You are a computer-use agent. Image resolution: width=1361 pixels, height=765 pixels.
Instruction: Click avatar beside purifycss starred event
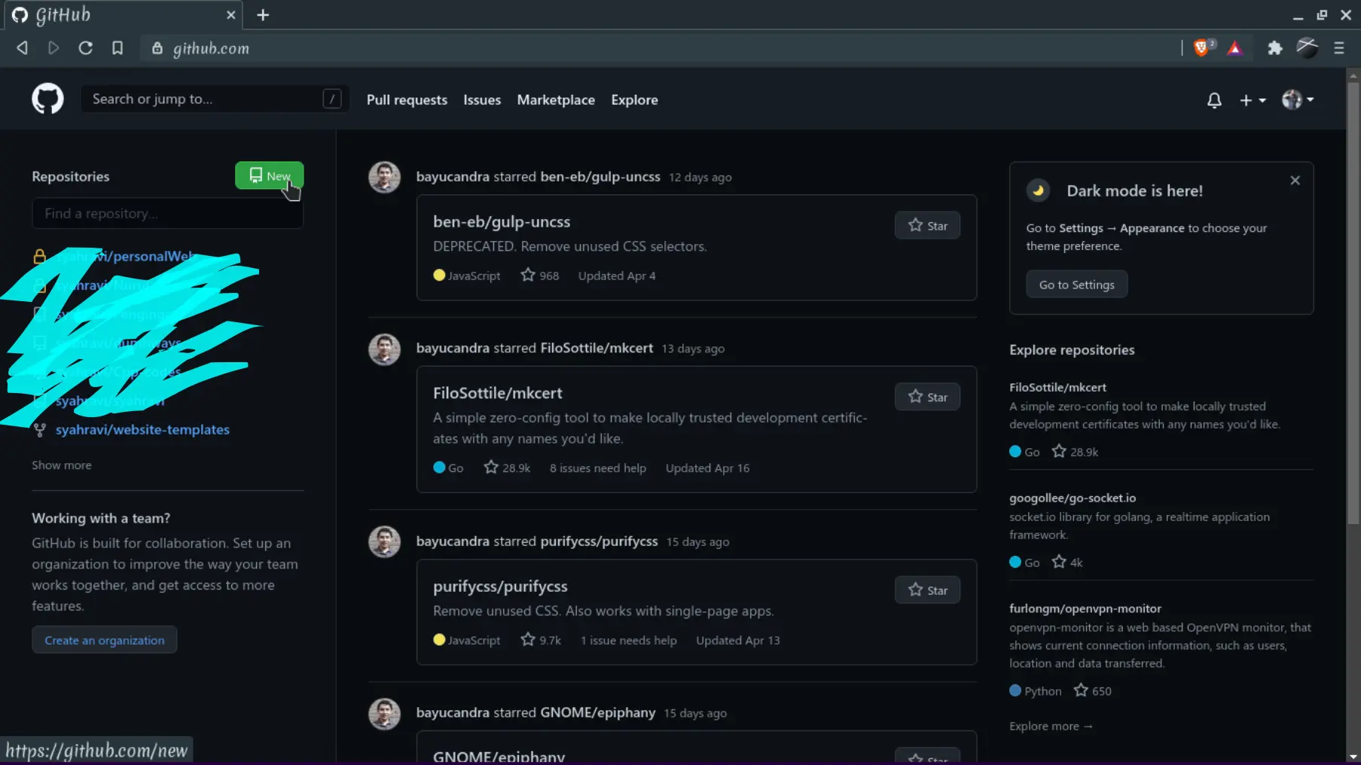(384, 542)
